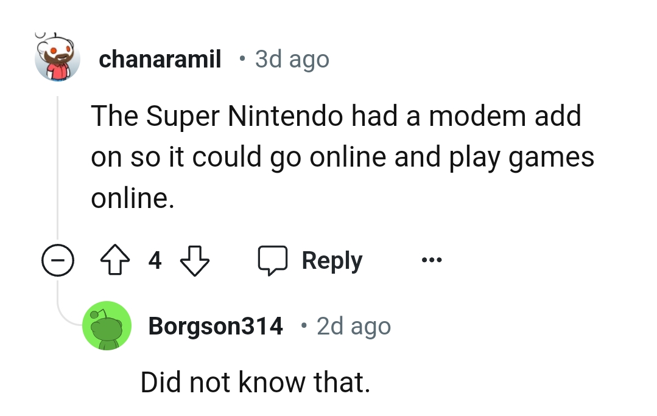Click the 3d ago timestamp
This screenshot has height=416, width=657.
(x=291, y=58)
